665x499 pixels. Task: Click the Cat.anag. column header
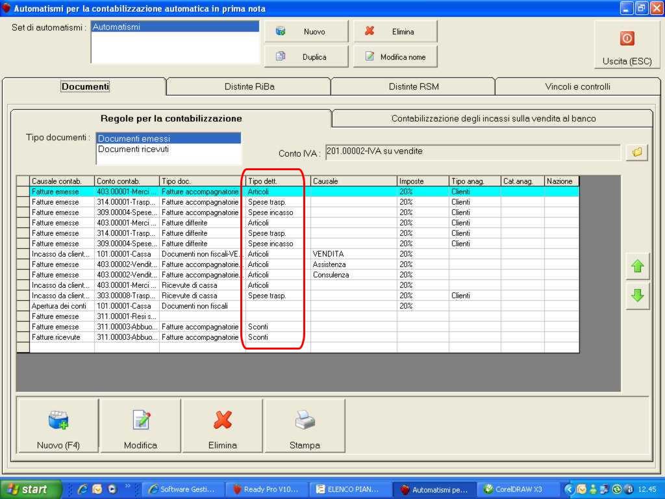coord(523,181)
